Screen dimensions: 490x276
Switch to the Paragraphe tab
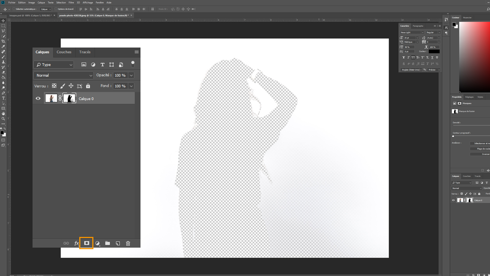(x=418, y=26)
